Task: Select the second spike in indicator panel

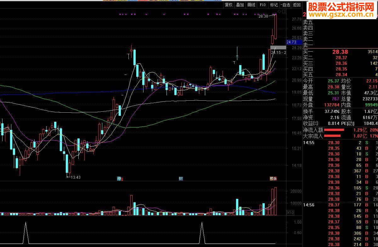Action: (x=202, y=233)
